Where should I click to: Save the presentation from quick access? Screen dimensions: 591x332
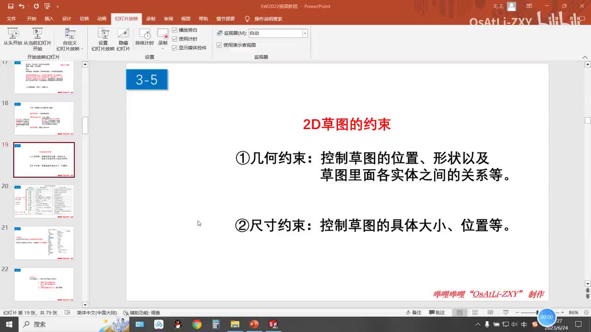tap(11, 6)
